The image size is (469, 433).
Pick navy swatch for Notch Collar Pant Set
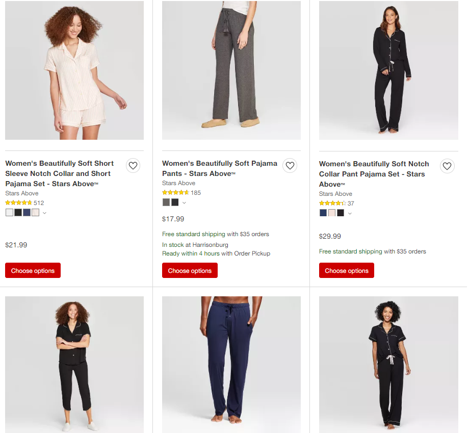[323, 213]
